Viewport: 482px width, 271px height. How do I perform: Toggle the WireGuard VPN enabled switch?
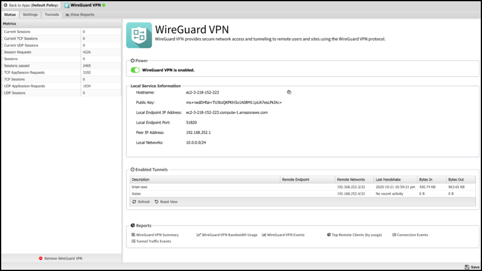135,70
